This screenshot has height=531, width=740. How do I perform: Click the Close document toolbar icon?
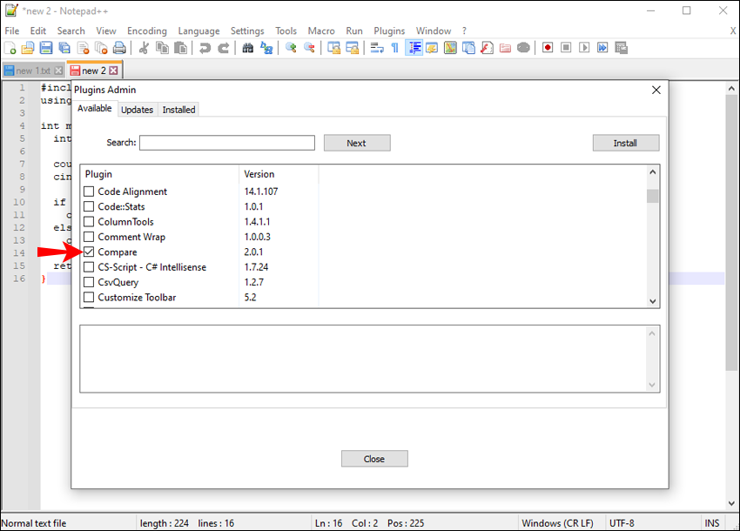point(83,48)
